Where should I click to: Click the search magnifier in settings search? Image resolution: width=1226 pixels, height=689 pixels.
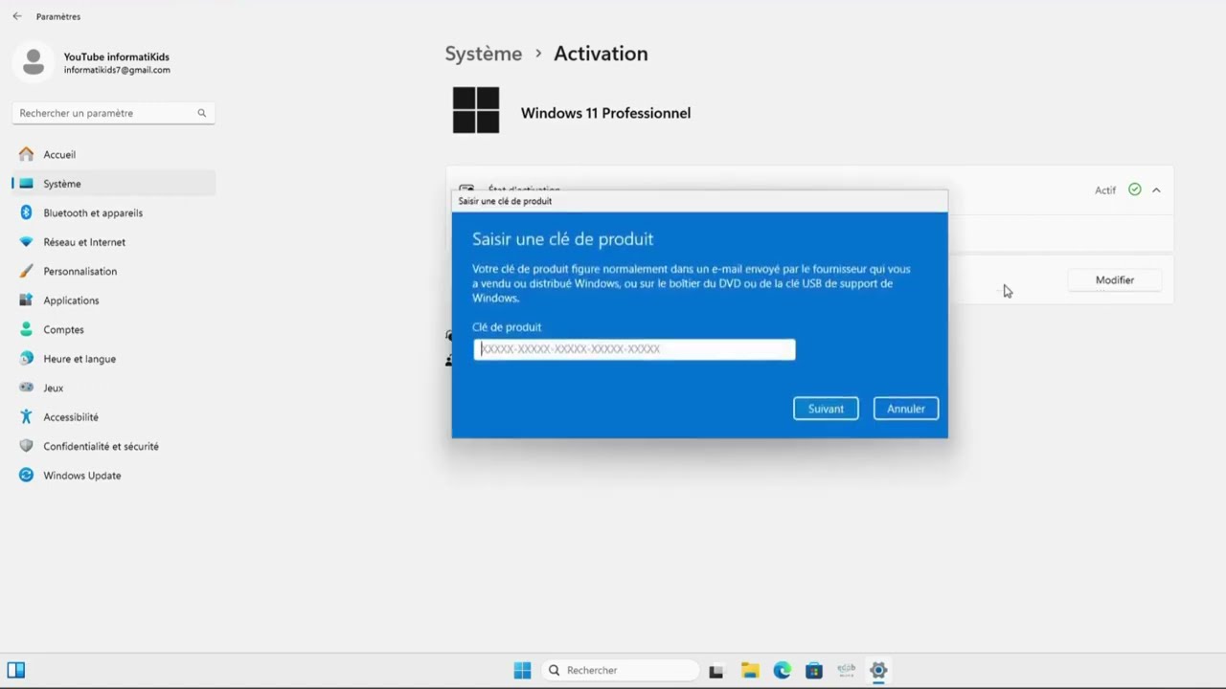coord(201,113)
